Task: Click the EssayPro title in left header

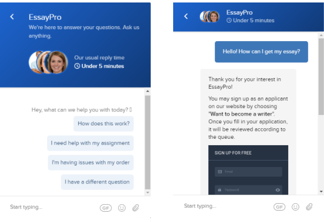Action: [x=45, y=17]
